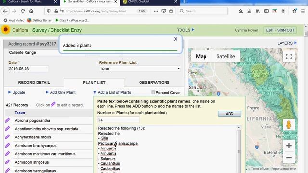The image size is (308, 173).
Task: Switch to the RECORD DETAIL tab
Action: [34, 82]
